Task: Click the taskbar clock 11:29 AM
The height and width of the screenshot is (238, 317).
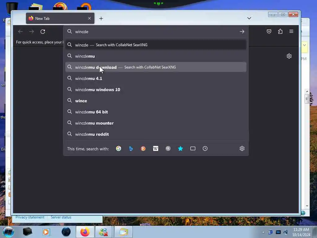Action: point(301,230)
